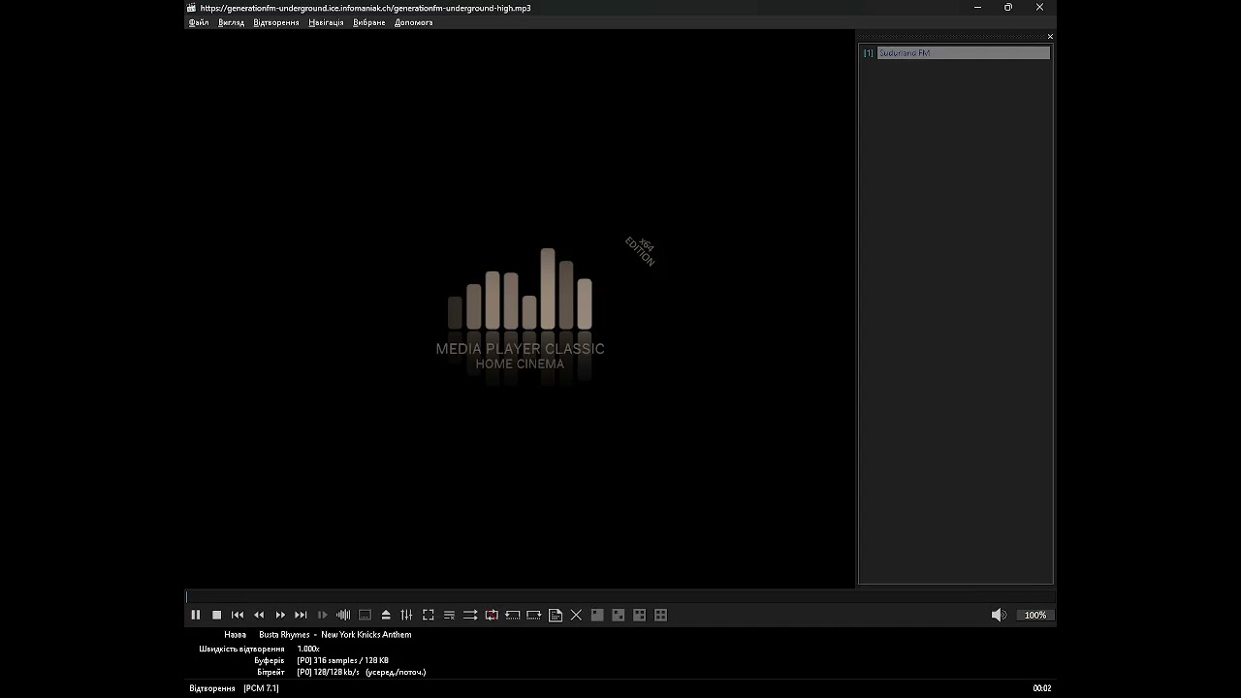This screenshot has width=1241, height=698.
Task: Click the eject icon
Action: coord(386,615)
